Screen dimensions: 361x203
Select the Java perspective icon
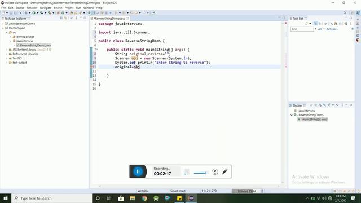tap(358, 13)
